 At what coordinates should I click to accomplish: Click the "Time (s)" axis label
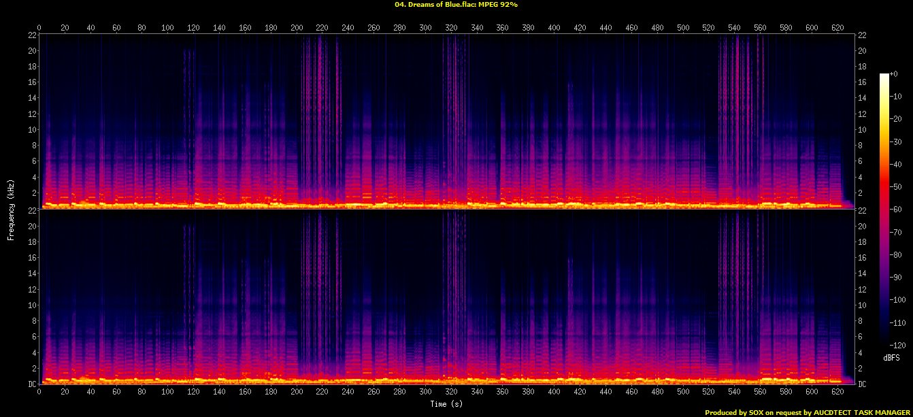tap(447, 404)
